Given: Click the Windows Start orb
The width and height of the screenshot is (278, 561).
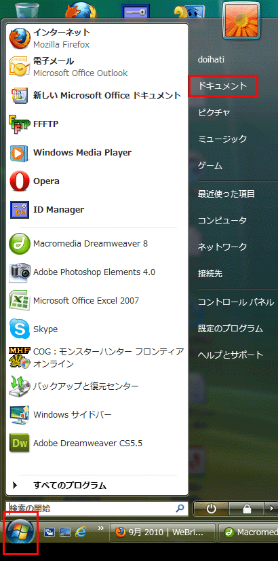Looking at the screenshot, I should pos(20,531).
